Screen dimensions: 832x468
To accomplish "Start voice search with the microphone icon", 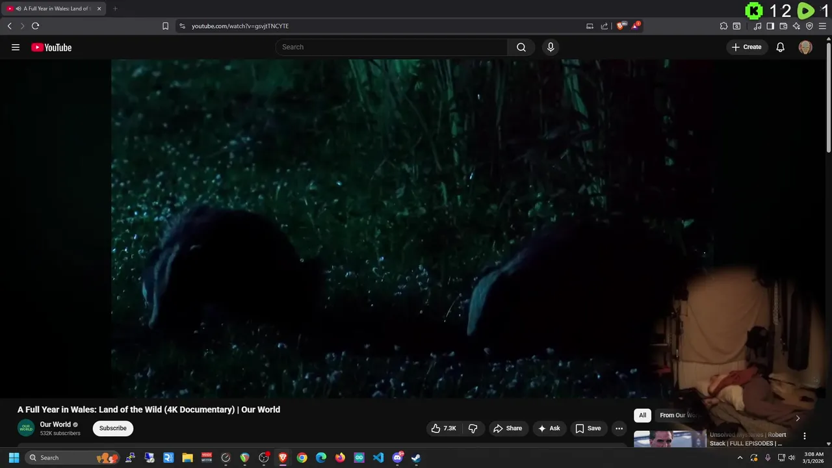I will (551, 47).
